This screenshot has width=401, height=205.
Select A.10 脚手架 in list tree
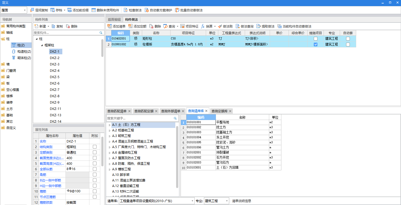120,175
